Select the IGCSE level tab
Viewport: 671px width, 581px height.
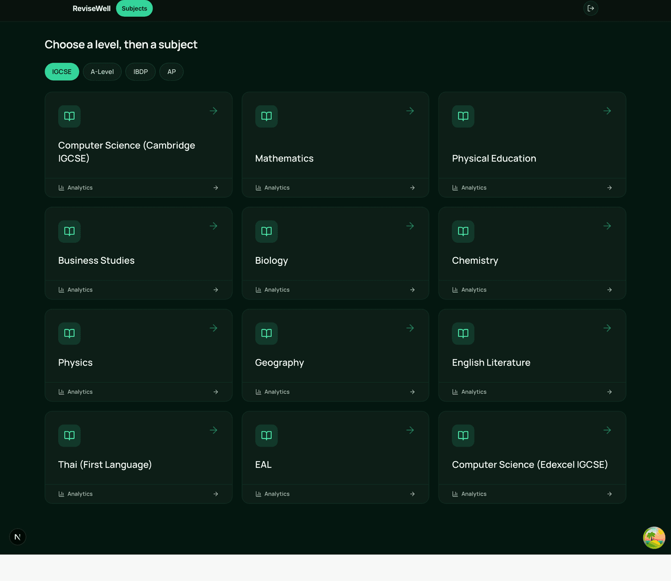62,72
